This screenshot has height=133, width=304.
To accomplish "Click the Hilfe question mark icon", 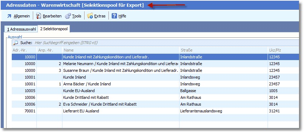I will 115,16.
